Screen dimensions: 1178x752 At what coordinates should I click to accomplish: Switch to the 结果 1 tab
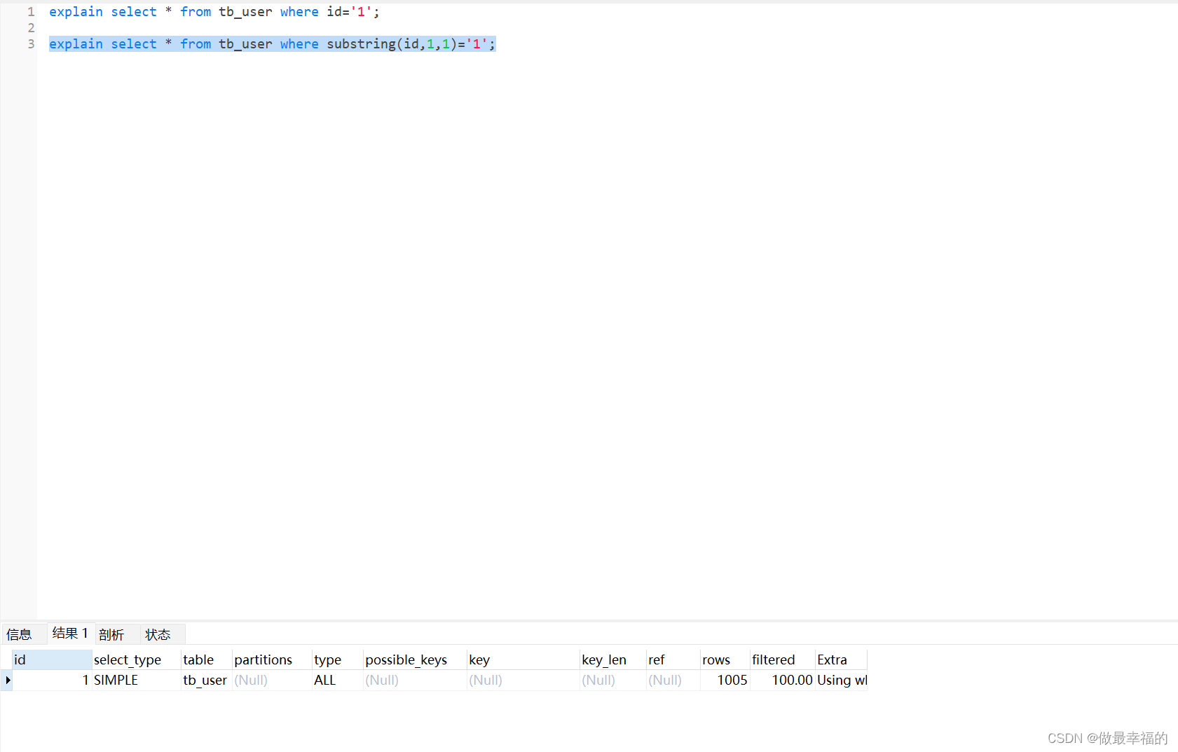click(70, 634)
